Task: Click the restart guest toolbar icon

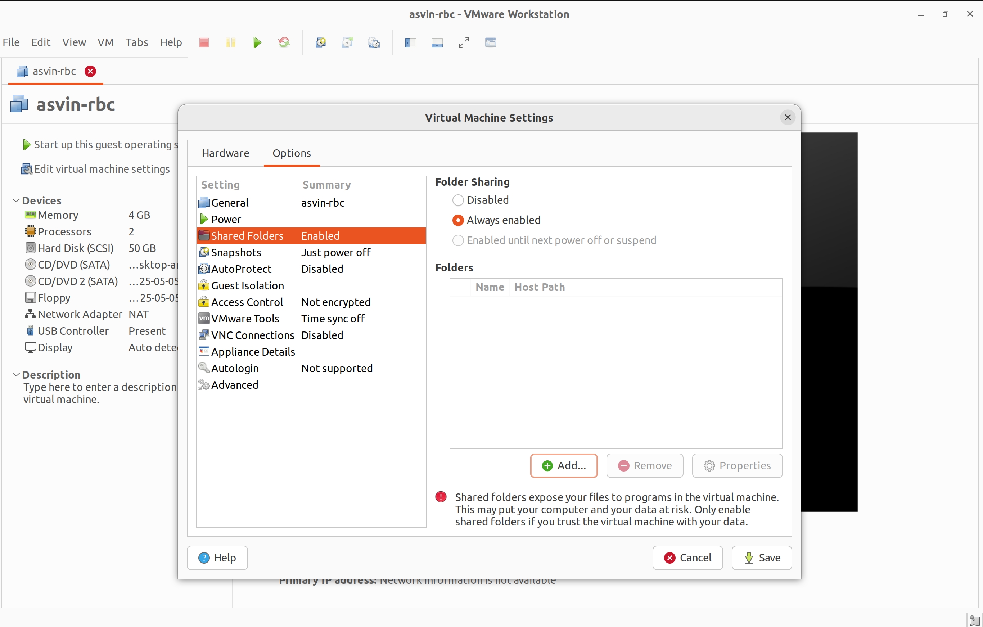Action: [x=284, y=42]
